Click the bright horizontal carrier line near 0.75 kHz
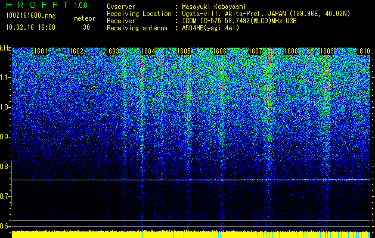 [x=191, y=180]
